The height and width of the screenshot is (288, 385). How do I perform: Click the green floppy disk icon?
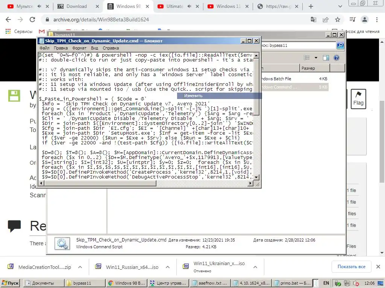click(x=14, y=96)
